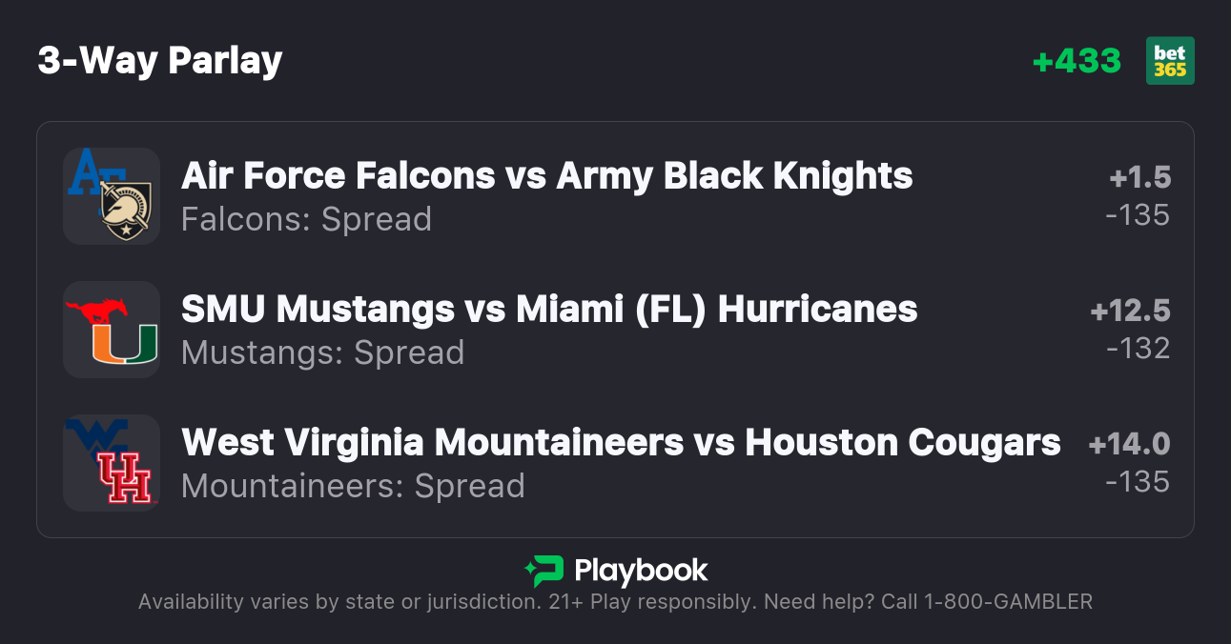The height and width of the screenshot is (644, 1231).
Task: Click the +12.5 spread value
Action: 1130,311
